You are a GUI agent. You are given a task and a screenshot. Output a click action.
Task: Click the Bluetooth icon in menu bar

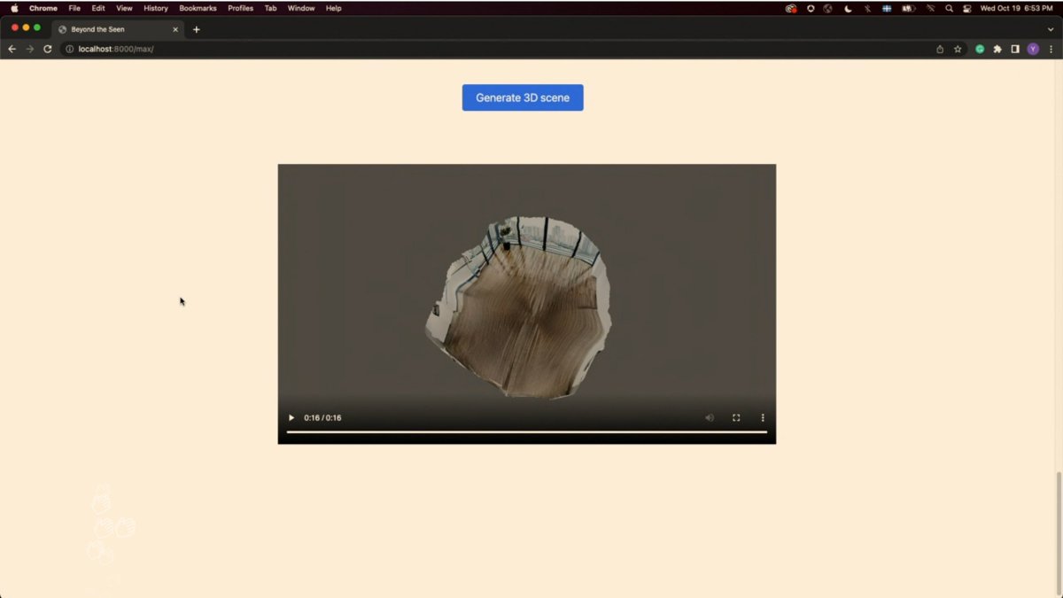[x=868, y=8]
